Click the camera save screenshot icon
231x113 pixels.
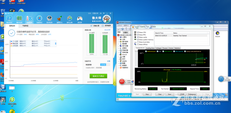(x=103, y=26)
